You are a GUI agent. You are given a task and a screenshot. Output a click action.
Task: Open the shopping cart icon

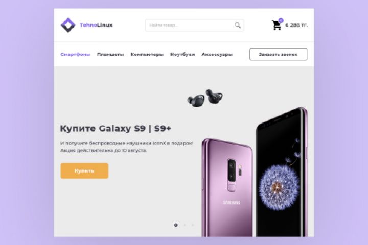(277, 26)
